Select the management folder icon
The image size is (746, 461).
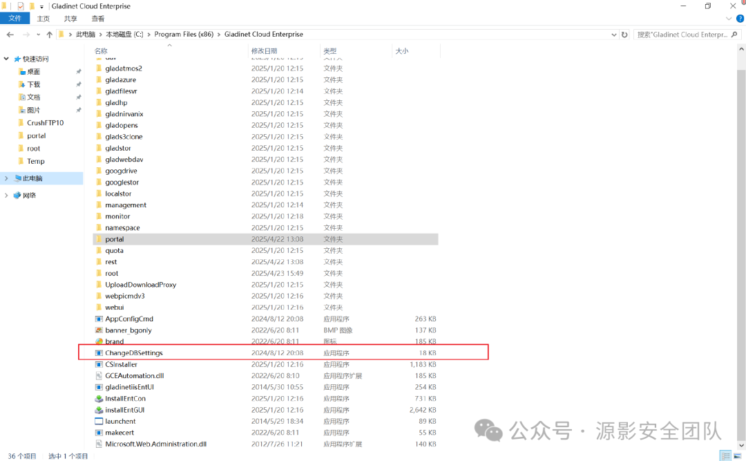point(99,205)
